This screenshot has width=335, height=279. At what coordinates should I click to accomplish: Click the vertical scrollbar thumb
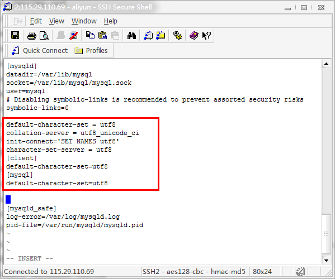(326, 234)
